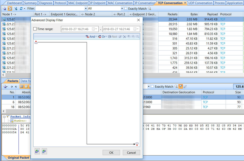
Task: Sort by the Payload column header
Action: (209, 14)
